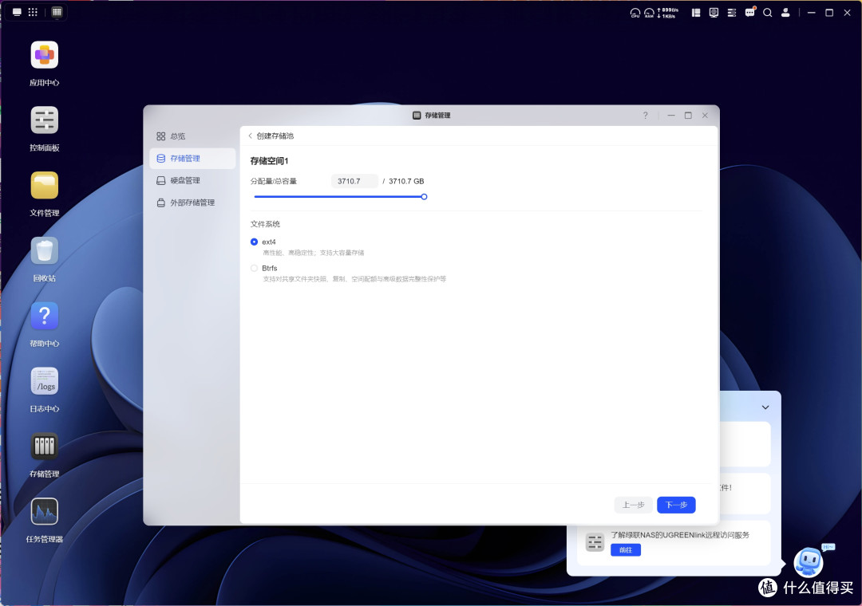Close the 存储管理 window

(x=705, y=116)
